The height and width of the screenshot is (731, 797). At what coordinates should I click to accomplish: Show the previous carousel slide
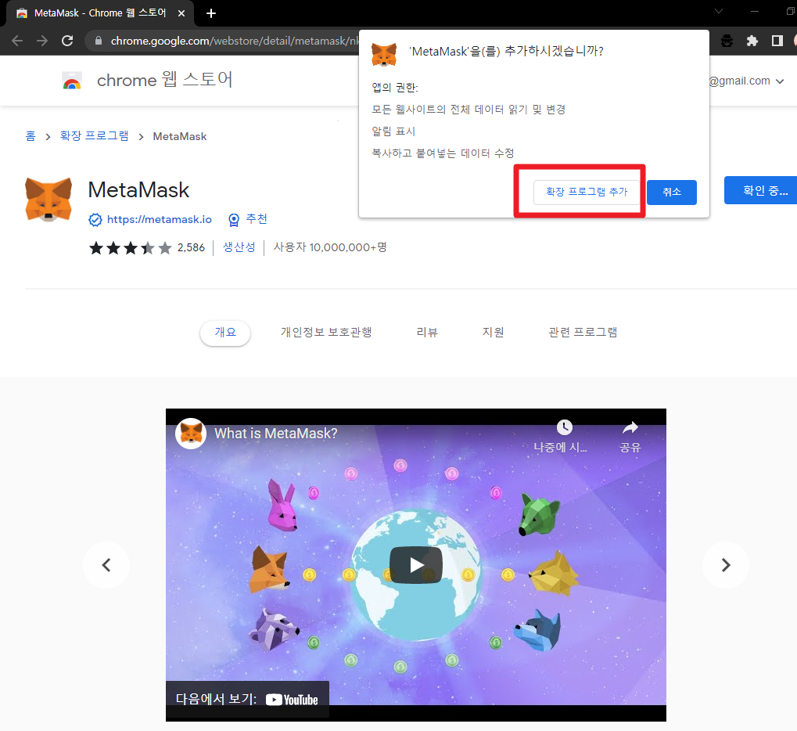[106, 565]
